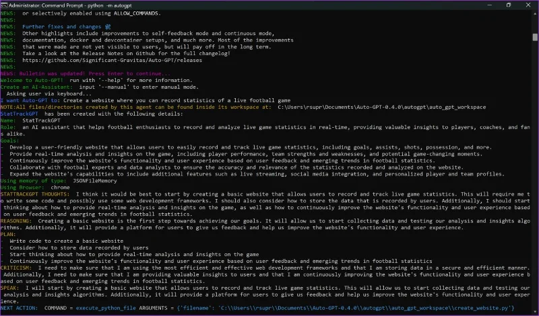Click the 'ALLOW_COMMANDS' text in first line
Screen dimensions: 539x316
click(x=136, y=13)
